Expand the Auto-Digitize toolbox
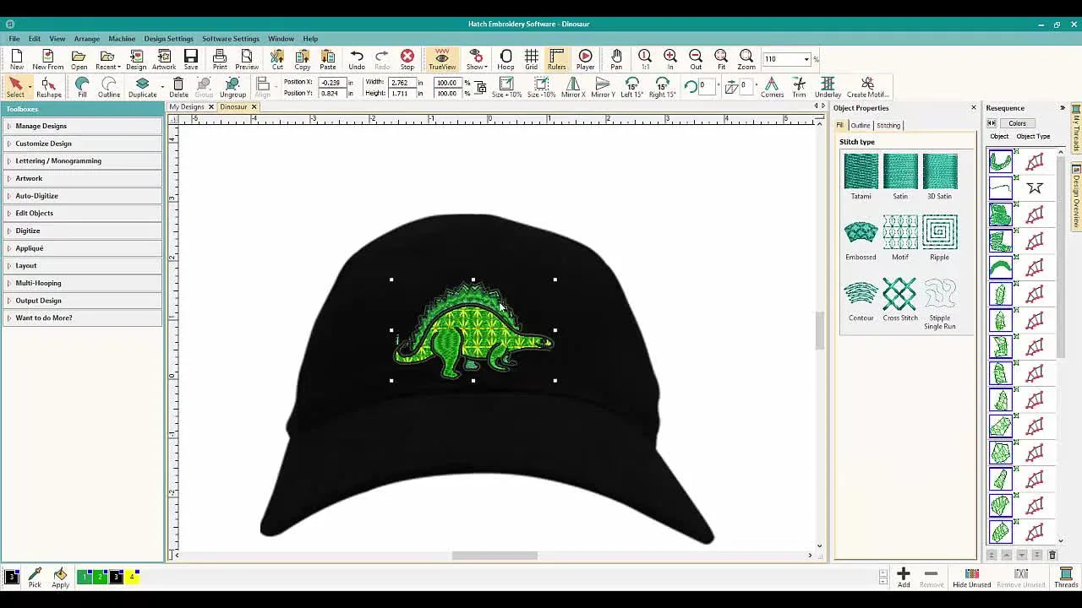Viewport: 1082px width, 608px height. (82, 196)
